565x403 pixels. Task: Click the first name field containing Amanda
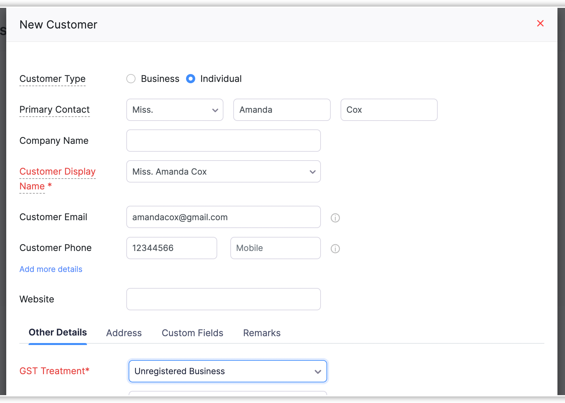(x=282, y=110)
